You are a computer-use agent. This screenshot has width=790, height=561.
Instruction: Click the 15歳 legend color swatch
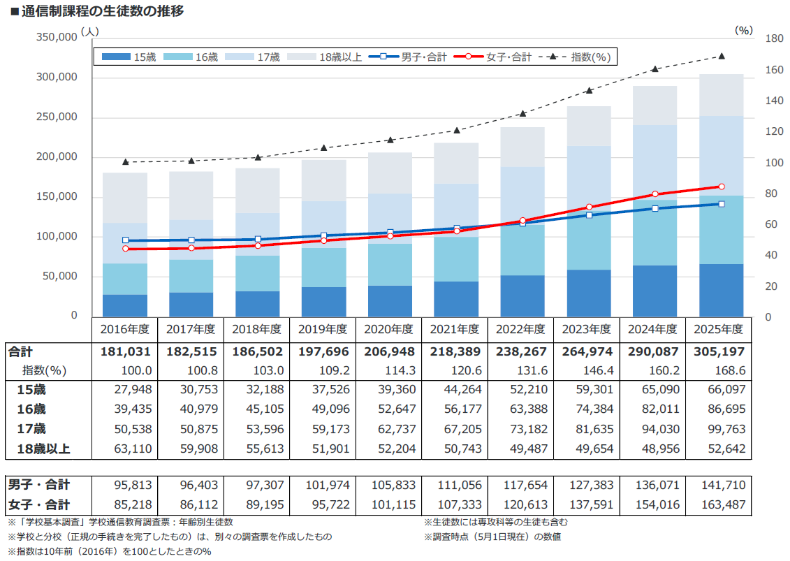[116, 57]
